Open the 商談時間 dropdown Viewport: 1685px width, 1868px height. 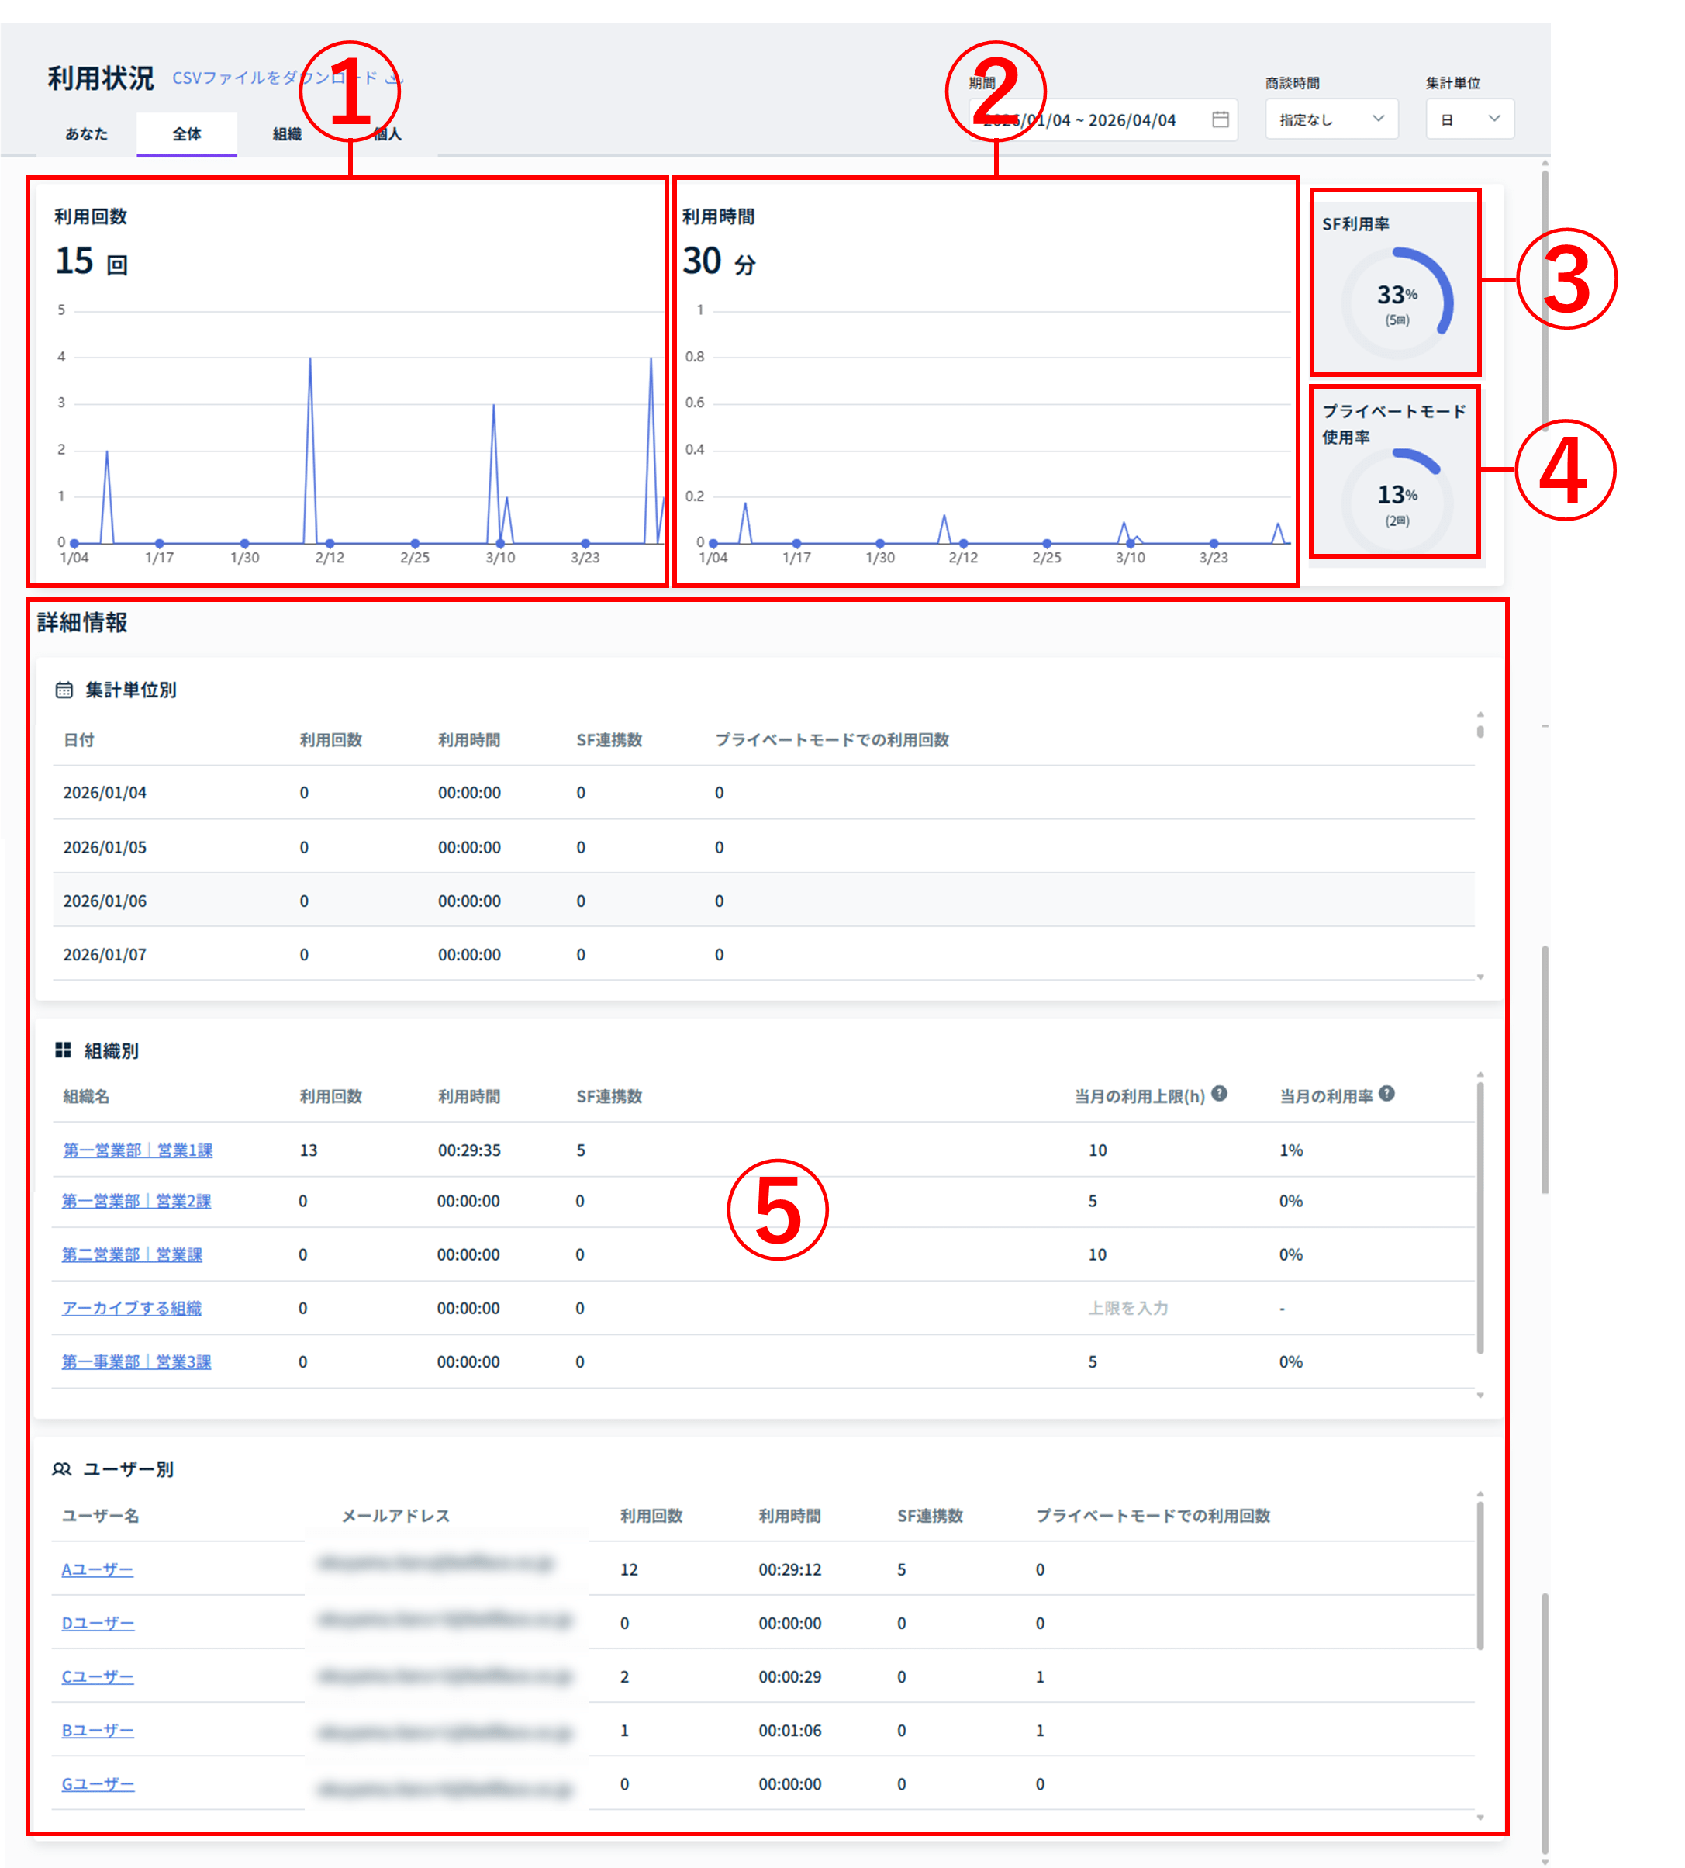[x=1331, y=119]
